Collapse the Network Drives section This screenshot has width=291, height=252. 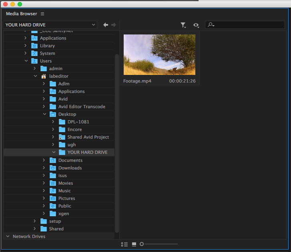tap(8, 236)
